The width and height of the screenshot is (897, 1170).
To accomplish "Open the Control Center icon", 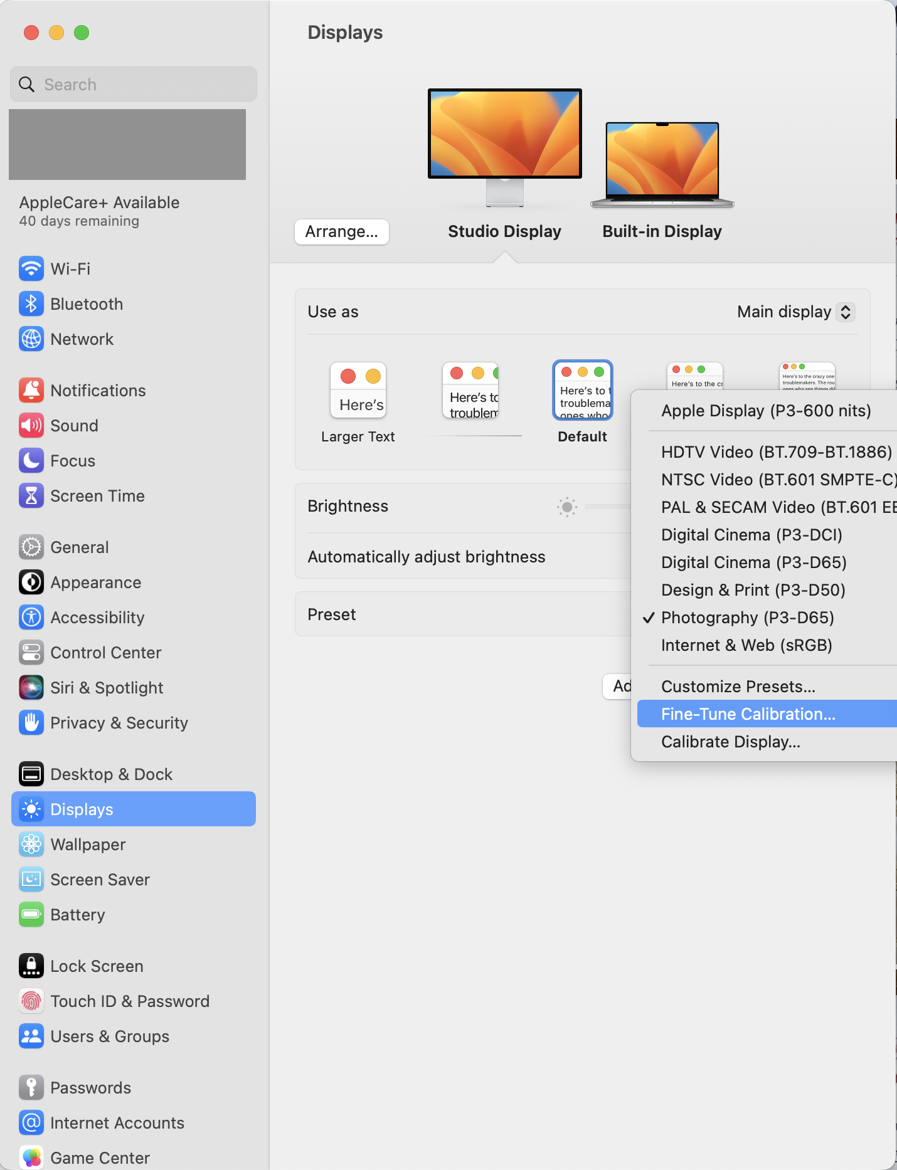I will coord(31,653).
